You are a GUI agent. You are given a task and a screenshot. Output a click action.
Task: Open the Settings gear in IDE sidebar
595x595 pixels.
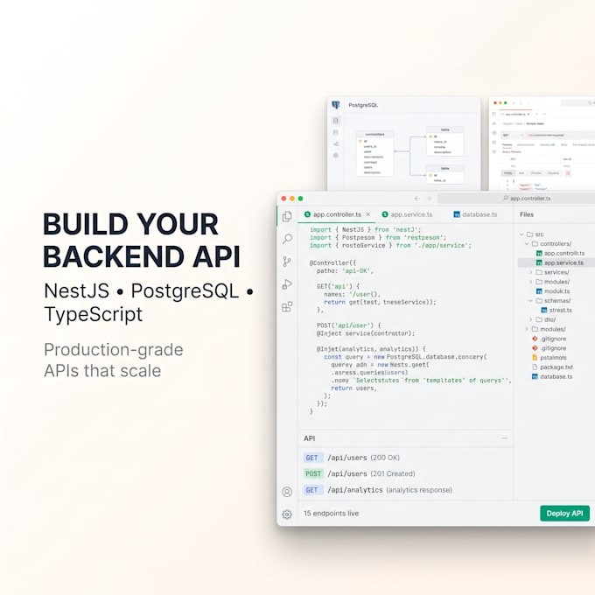pos(287,514)
